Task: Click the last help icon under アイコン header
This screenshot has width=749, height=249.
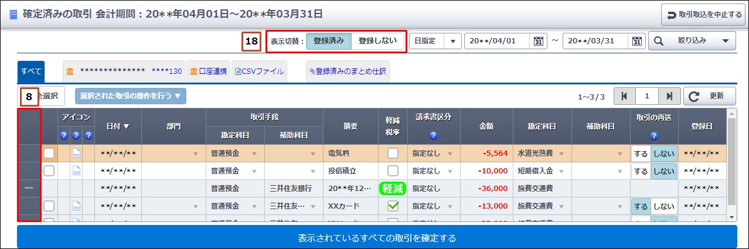Action: point(88,135)
